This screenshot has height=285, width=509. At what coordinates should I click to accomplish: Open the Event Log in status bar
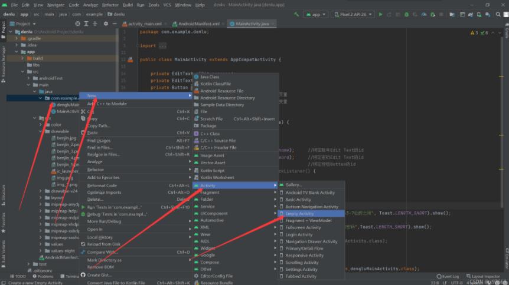[450, 276]
